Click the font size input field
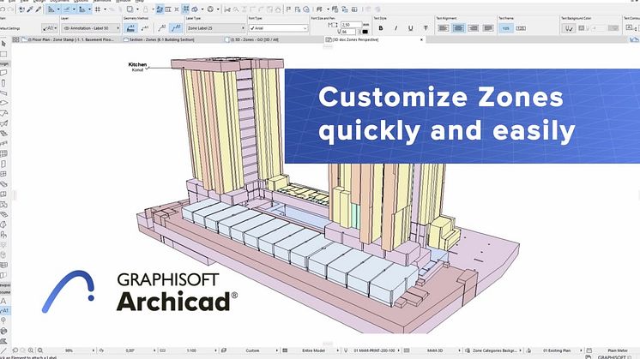The width and height of the screenshot is (640, 359). click(351, 25)
